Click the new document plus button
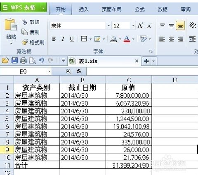 146,61
